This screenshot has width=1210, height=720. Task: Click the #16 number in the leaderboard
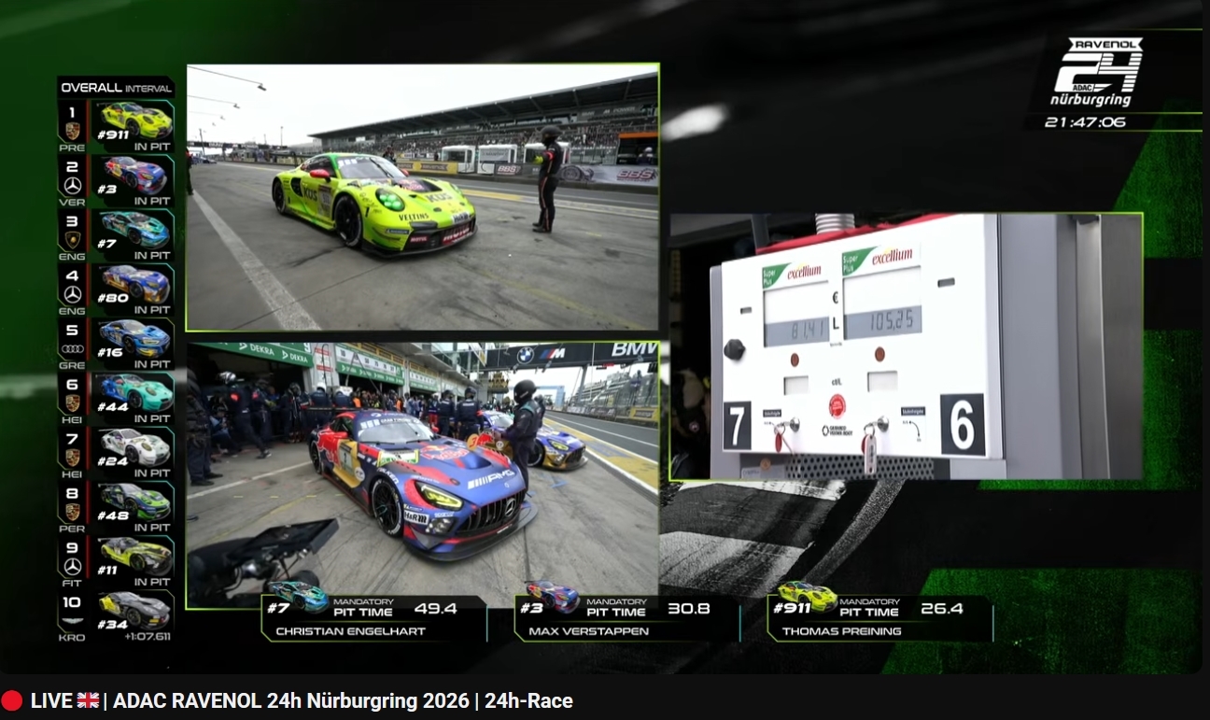click(x=110, y=353)
